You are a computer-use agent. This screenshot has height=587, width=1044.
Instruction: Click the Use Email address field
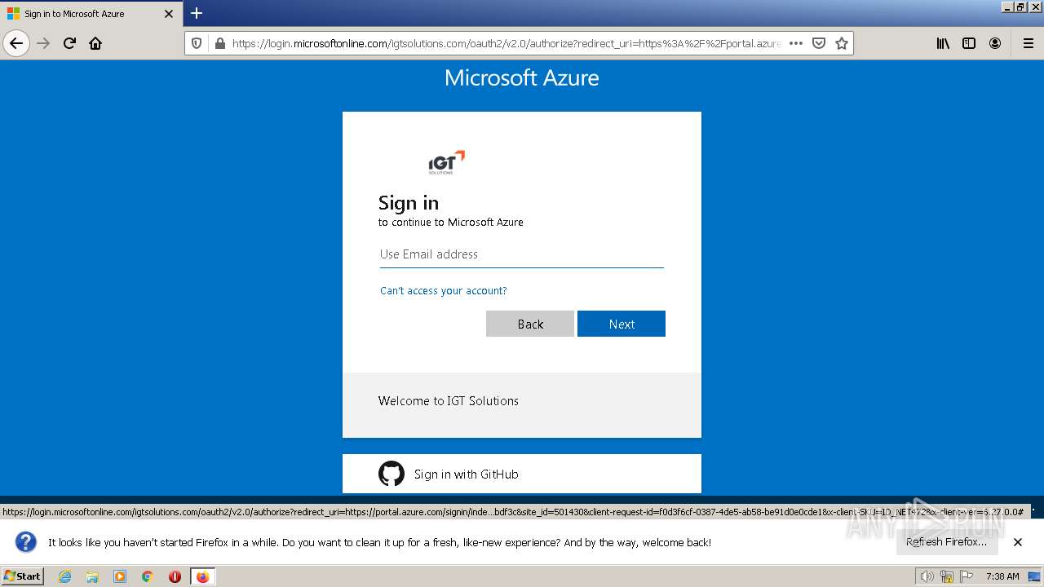[522, 254]
